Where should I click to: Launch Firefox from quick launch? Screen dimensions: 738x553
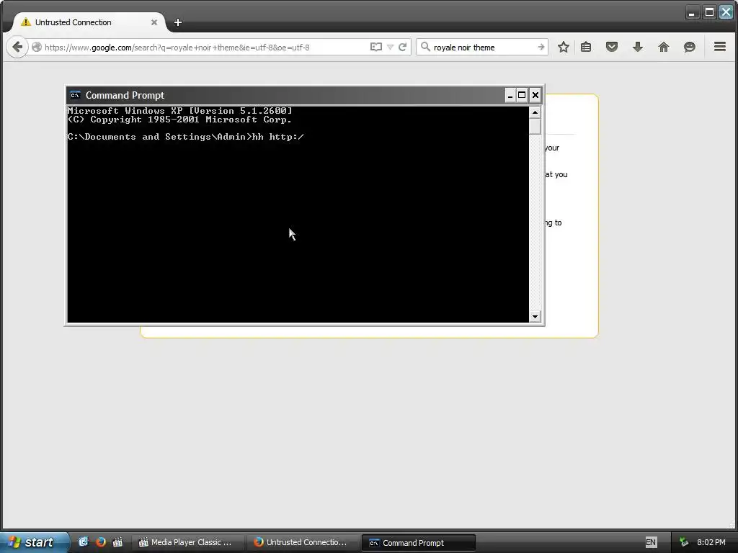click(x=101, y=541)
